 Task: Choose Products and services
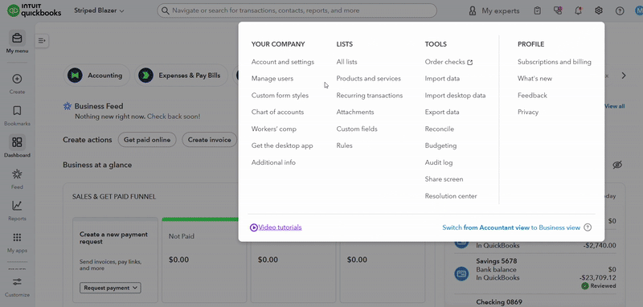click(x=369, y=78)
